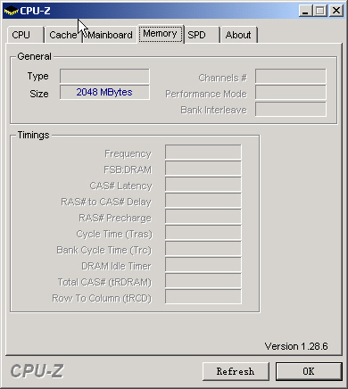Click the Frequency label
The width and height of the screenshot is (348, 389).
[x=128, y=153]
